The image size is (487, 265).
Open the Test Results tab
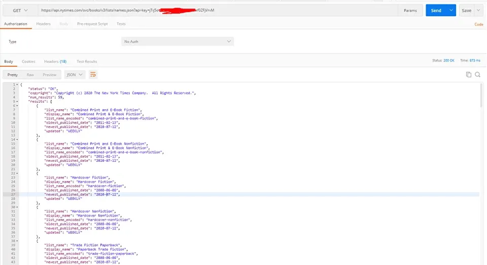(87, 61)
